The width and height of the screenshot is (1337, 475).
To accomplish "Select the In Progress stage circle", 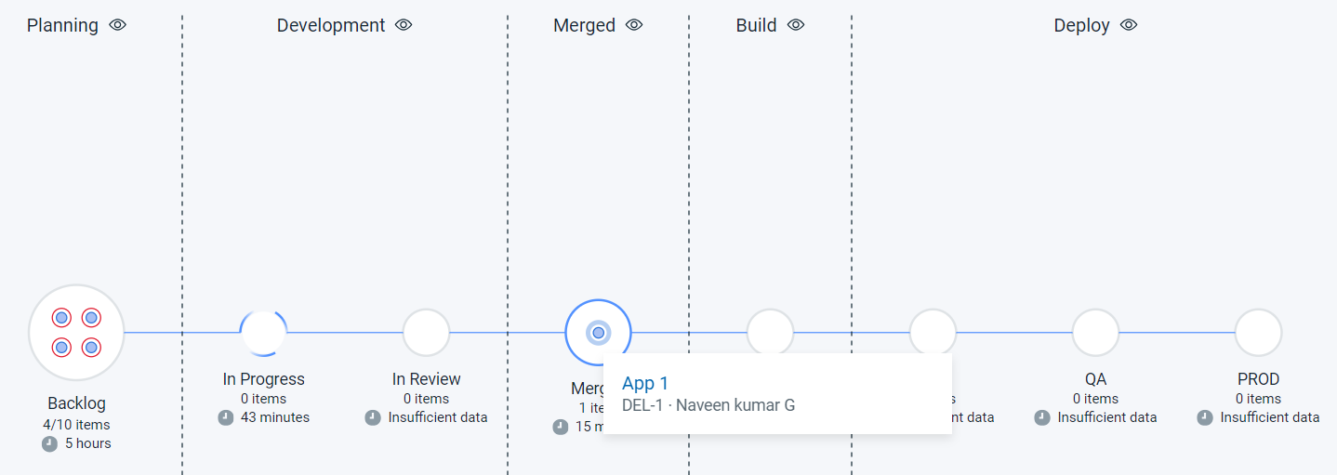I will (x=263, y=332).
